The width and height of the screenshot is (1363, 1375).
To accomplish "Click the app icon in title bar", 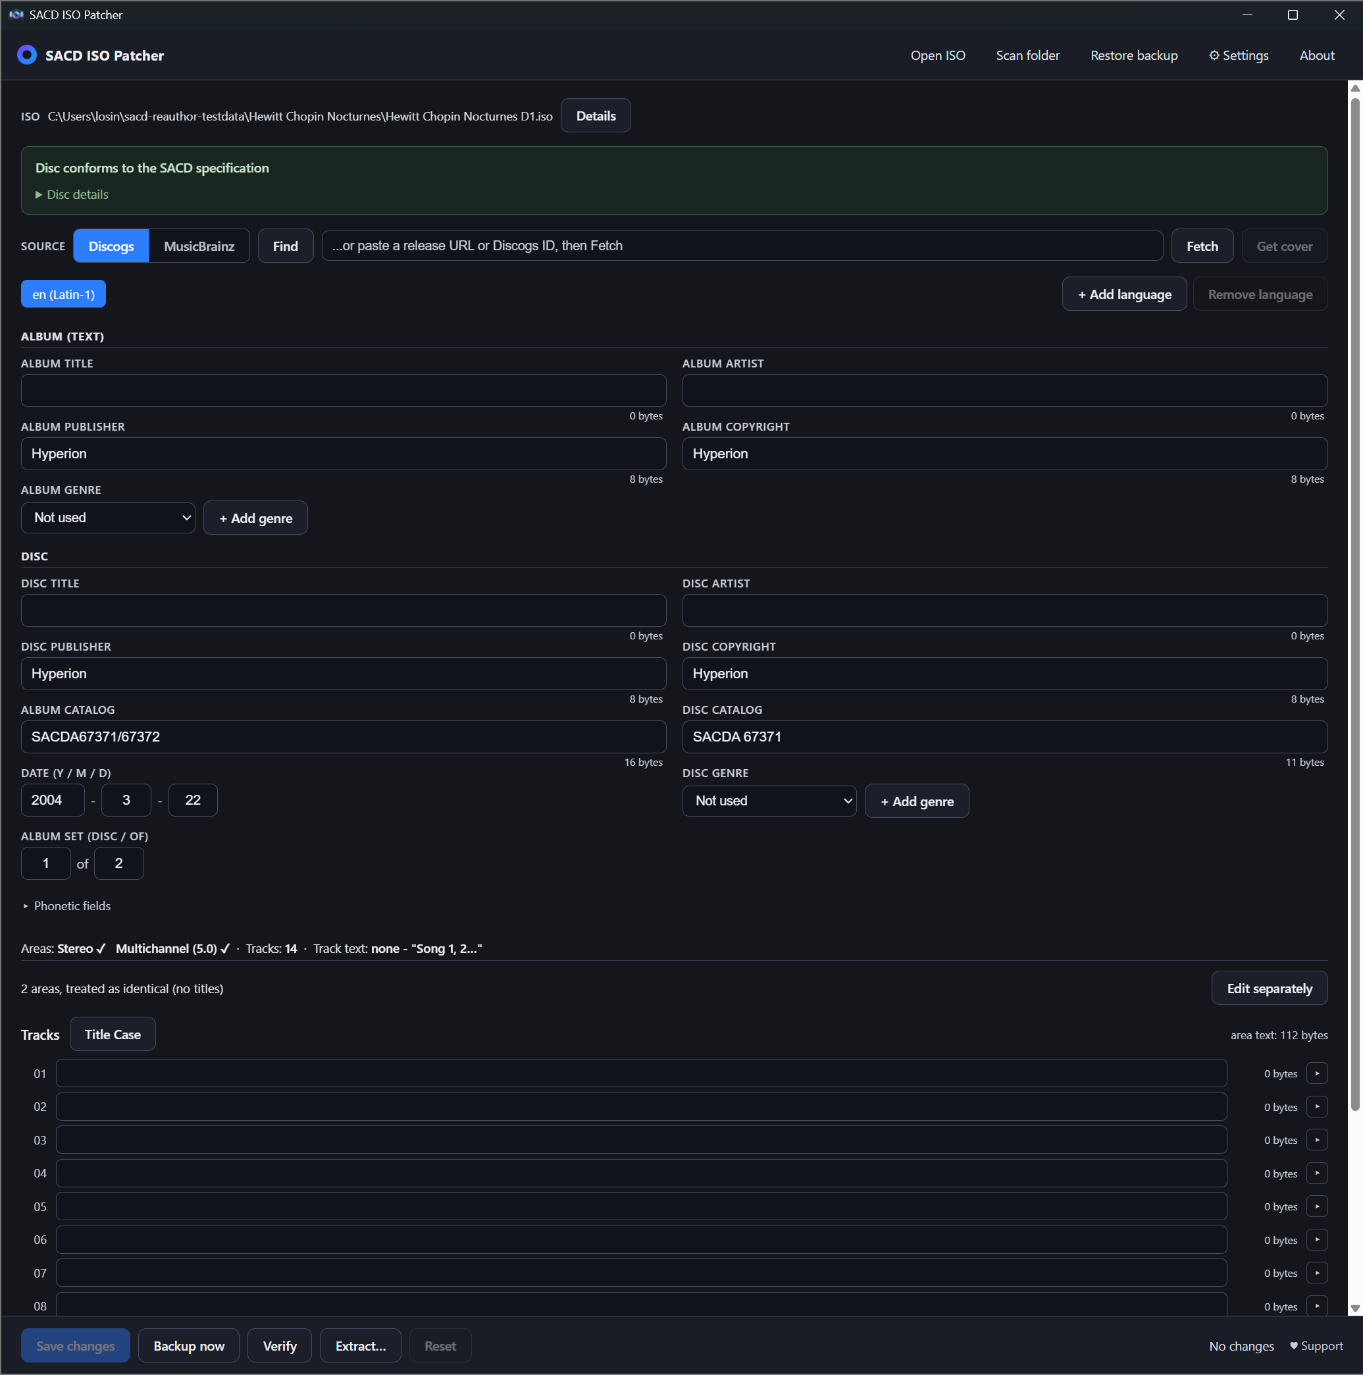I will pos(16,14).
